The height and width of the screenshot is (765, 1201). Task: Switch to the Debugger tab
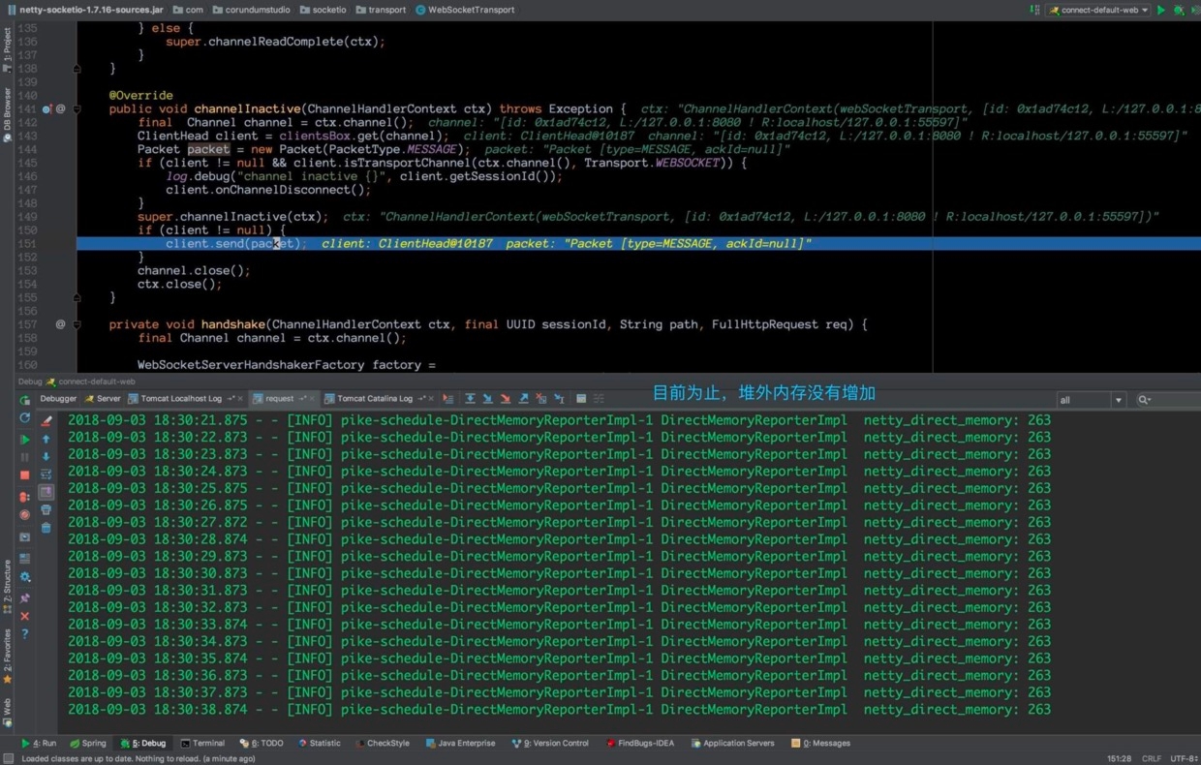58,399
